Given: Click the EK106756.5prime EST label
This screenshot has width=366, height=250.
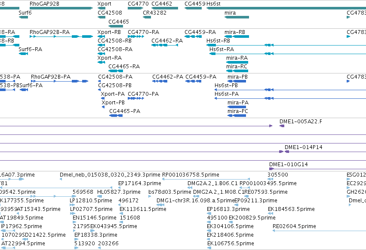Looking at the screenshot, I should (231, 244).
